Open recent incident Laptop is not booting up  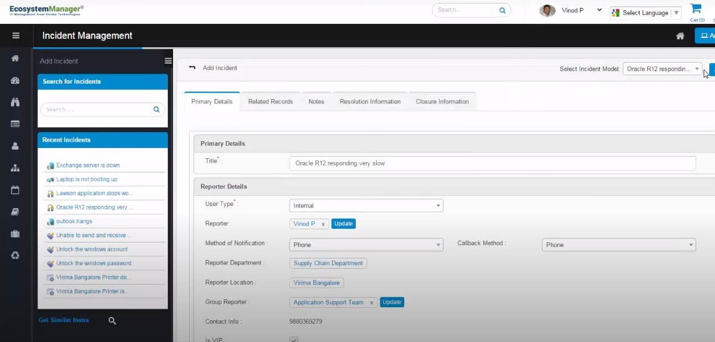pyautogui.click(x=87, y=179)
